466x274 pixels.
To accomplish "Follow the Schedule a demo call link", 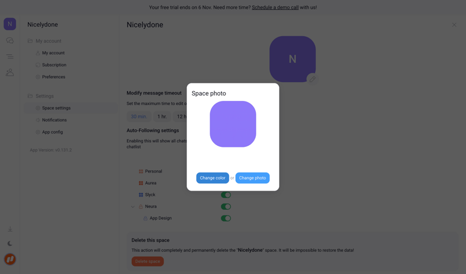I will pos(275,8).
